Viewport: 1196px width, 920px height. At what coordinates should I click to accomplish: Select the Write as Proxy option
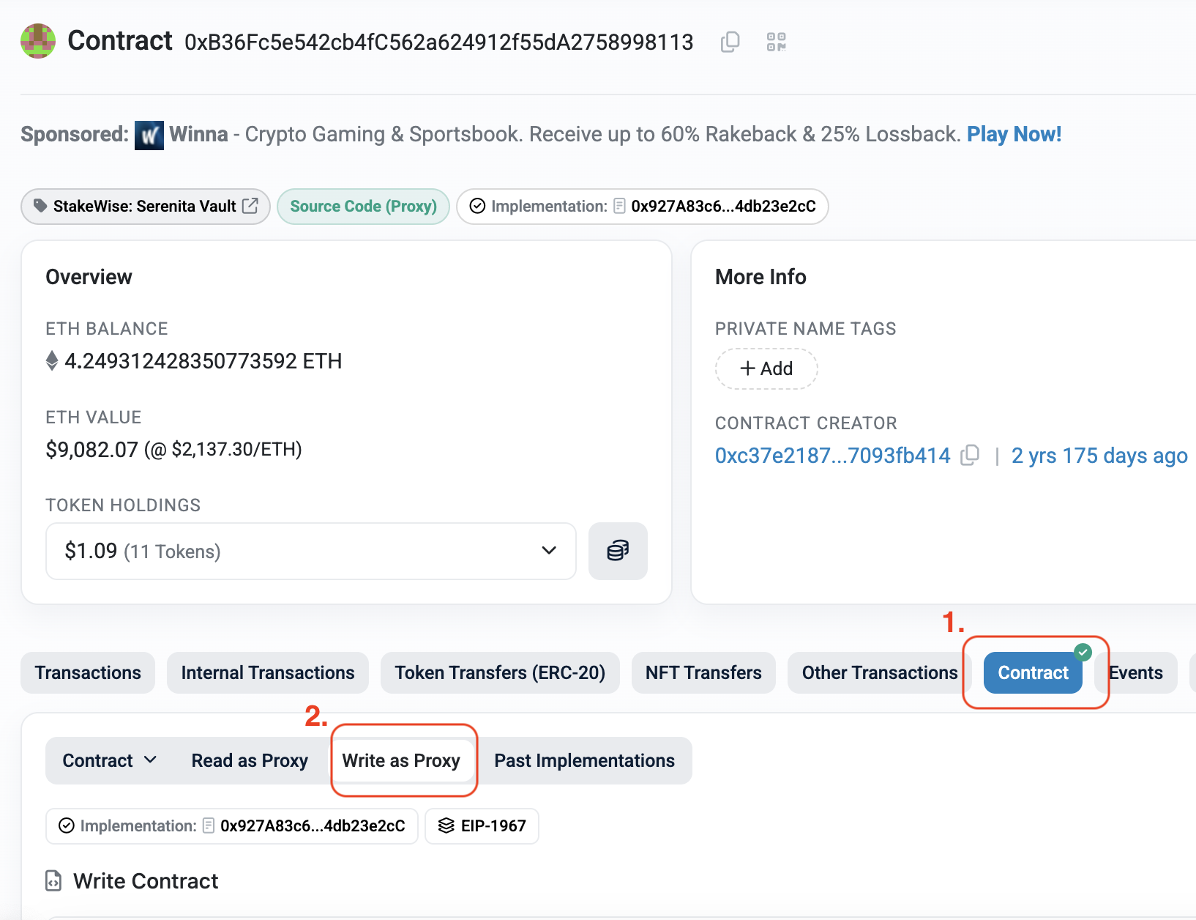coord(401,760)
